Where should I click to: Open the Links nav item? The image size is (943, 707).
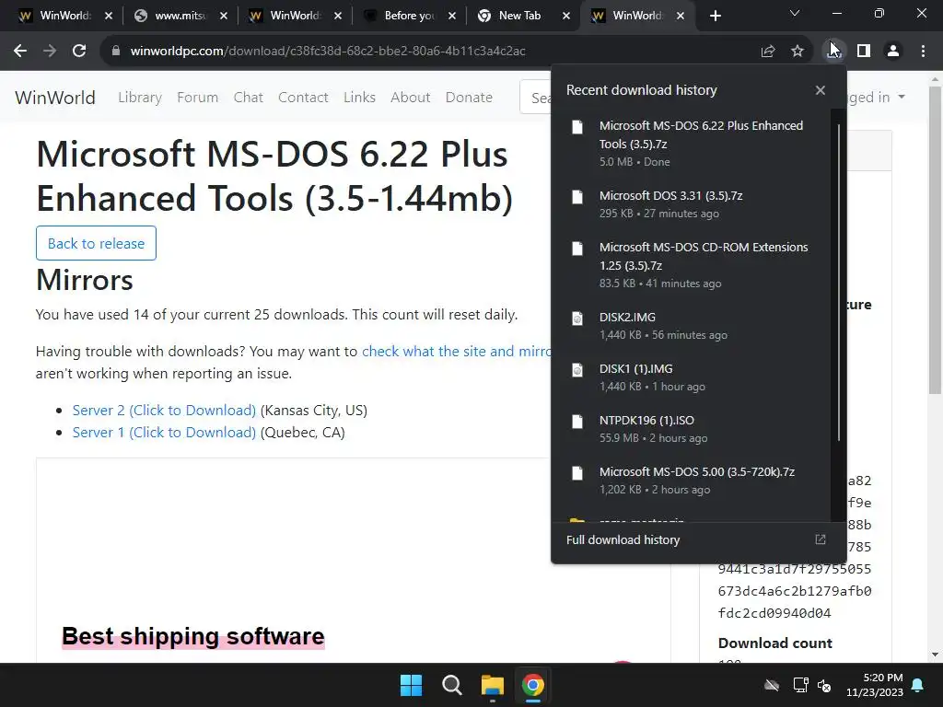tap(360, 97)
